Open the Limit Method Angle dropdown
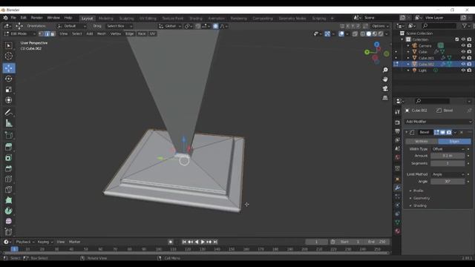 448,175
